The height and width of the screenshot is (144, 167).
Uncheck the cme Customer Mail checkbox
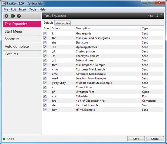[45, 69]
